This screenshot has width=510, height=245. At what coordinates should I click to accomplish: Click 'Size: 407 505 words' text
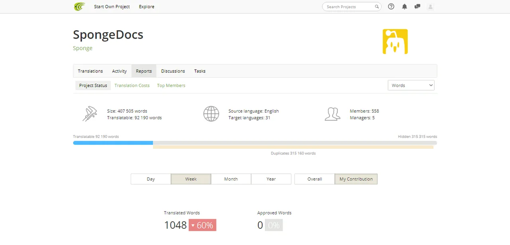(x=127, y=111)
